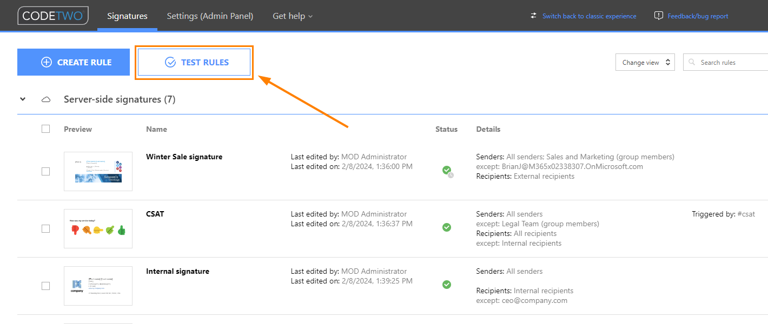Open the CSAT rule name
This screenshot has width=768, height=324.
point(155,214)
